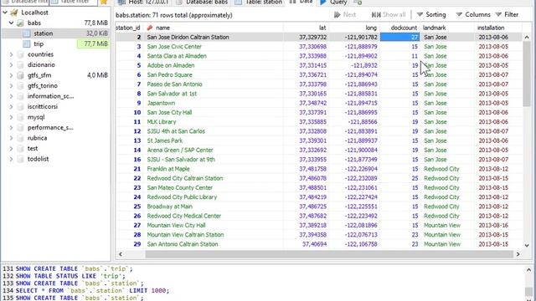Expand the mysql database node
This screenshot has width=536, height=301.
(x=11, y=117)
